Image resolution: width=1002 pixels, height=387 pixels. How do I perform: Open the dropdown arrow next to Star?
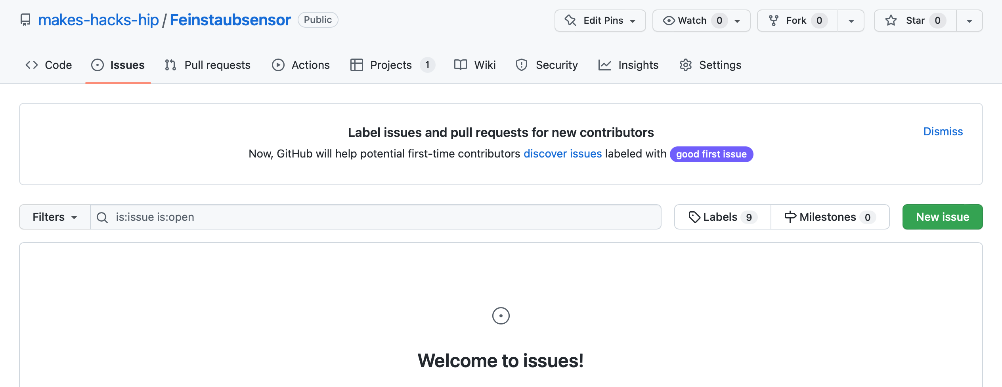coord(969,21)
